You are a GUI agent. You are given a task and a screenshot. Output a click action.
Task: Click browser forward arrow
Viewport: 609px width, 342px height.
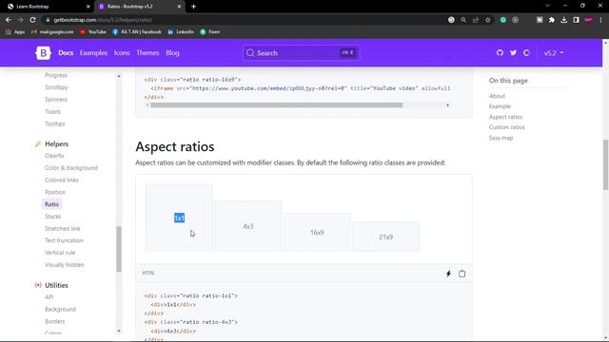pos(21,20)
